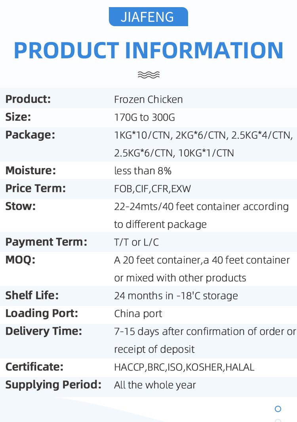Viewport: 297px width, 422px height.
Task: Click the T/T or L/C payment value
Action: [136, 242]
